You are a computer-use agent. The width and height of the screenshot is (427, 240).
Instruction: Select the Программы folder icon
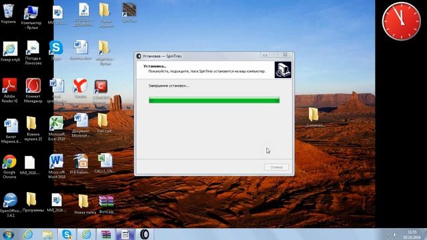pos(33,202)
